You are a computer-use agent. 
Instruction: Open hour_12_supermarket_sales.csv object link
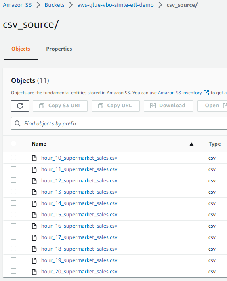pos(79,181)
